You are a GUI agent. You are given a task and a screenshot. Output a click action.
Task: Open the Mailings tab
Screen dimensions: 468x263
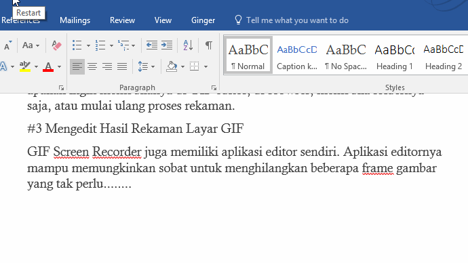[x=75, y=20]
